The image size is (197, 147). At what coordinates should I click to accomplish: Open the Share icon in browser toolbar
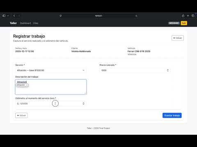[183, 16]
